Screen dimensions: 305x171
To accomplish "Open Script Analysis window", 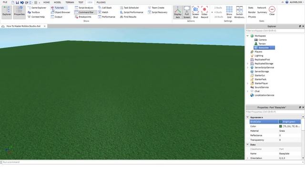I will point(84,8).
